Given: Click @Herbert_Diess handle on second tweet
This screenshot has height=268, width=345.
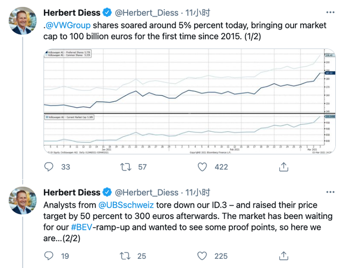Looking at the screenshot, I should tap(147, 192).
